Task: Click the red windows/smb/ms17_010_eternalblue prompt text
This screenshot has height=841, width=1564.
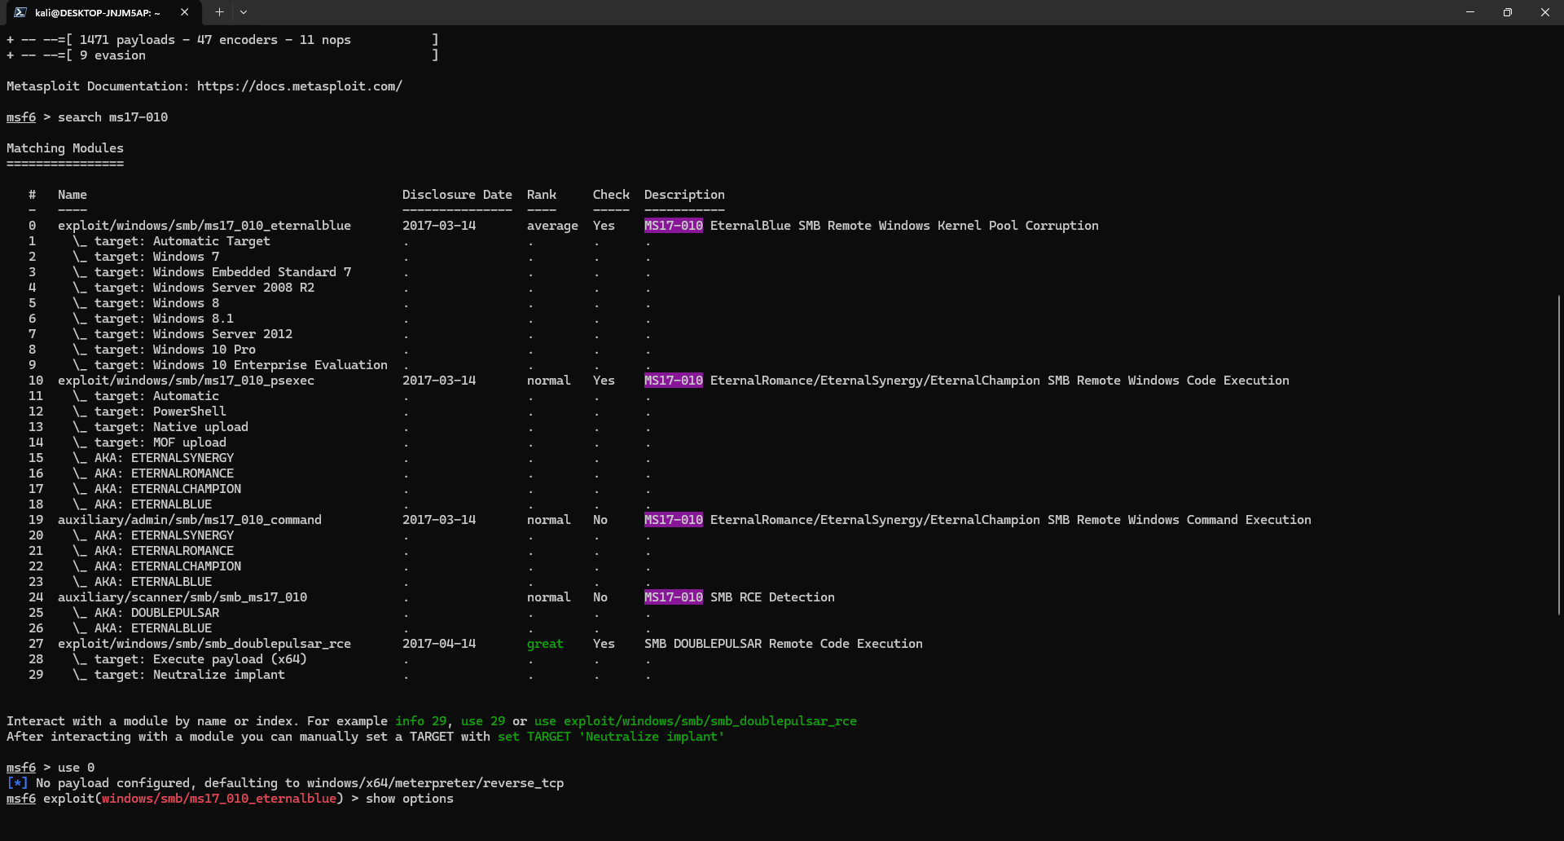Action: [x=219, y=799]
